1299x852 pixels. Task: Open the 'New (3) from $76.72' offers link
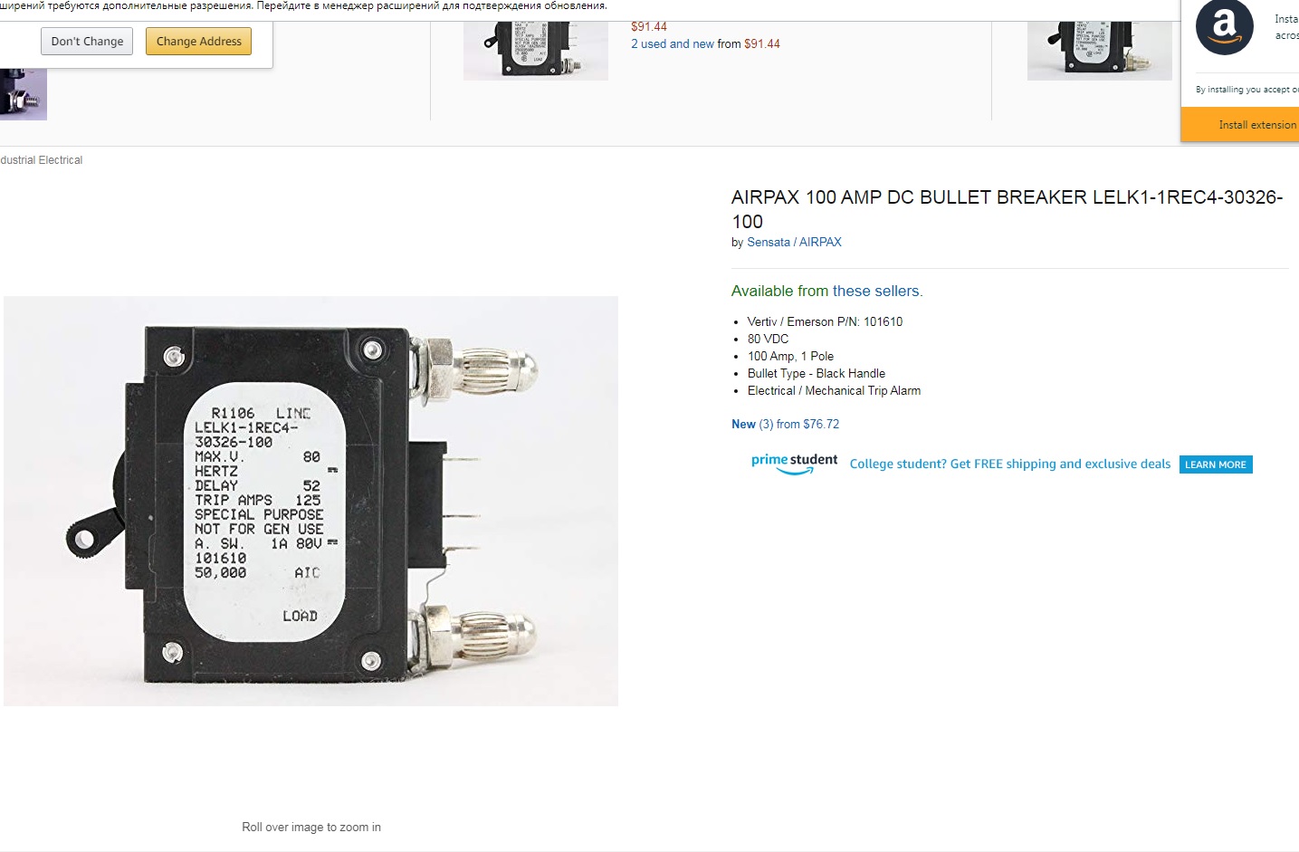pyautogui.click(x=785, y=424)
